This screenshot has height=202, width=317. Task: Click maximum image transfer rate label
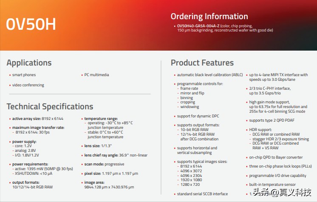pos(38,128)
